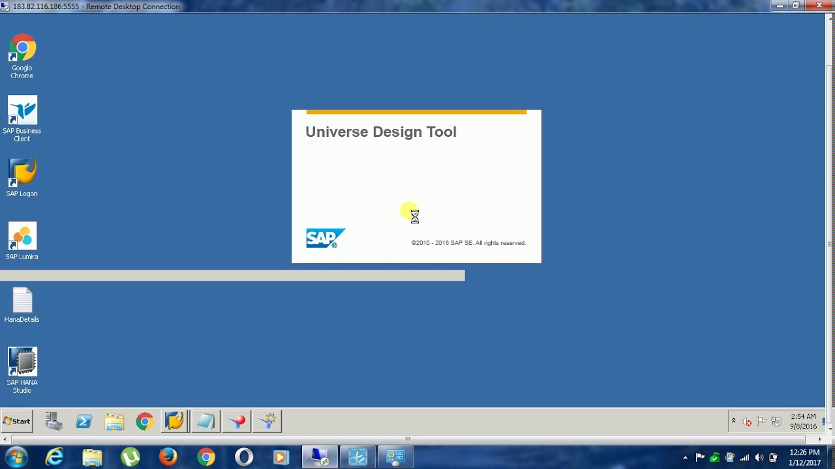This screenshot has height=469, width=835.
Task: Open the notepad item in remote taskbar
Action: pos(205,421)
